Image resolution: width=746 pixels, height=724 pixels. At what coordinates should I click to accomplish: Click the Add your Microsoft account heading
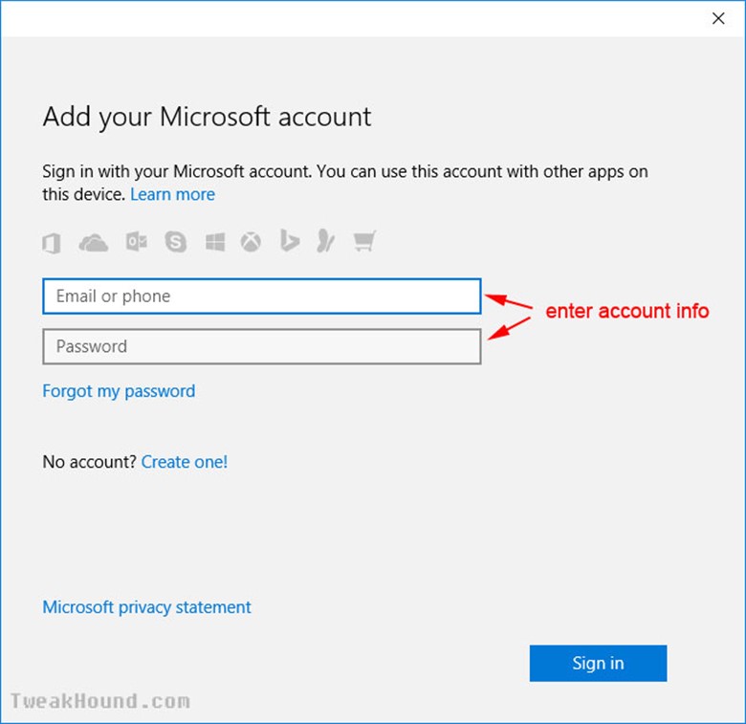(x=207, y=117)
